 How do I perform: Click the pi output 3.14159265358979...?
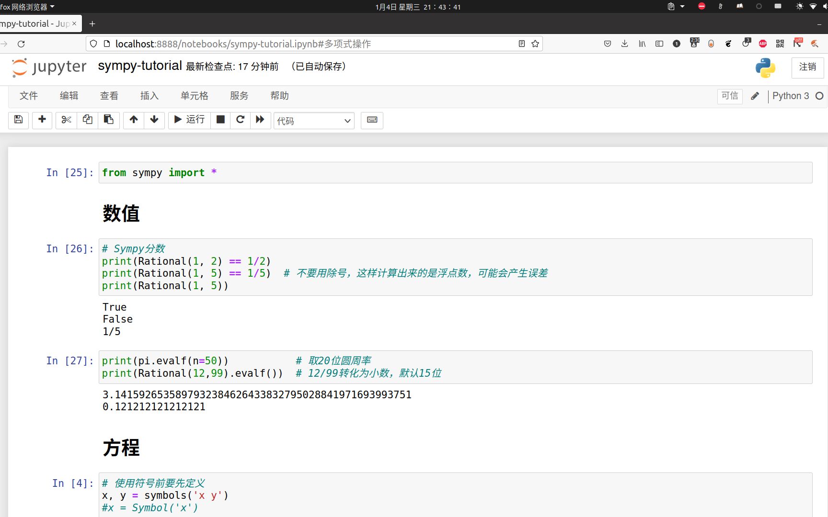257,394
